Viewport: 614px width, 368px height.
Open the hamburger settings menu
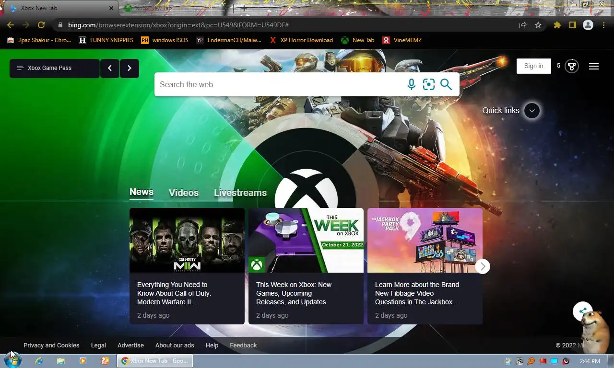point(594,66)
